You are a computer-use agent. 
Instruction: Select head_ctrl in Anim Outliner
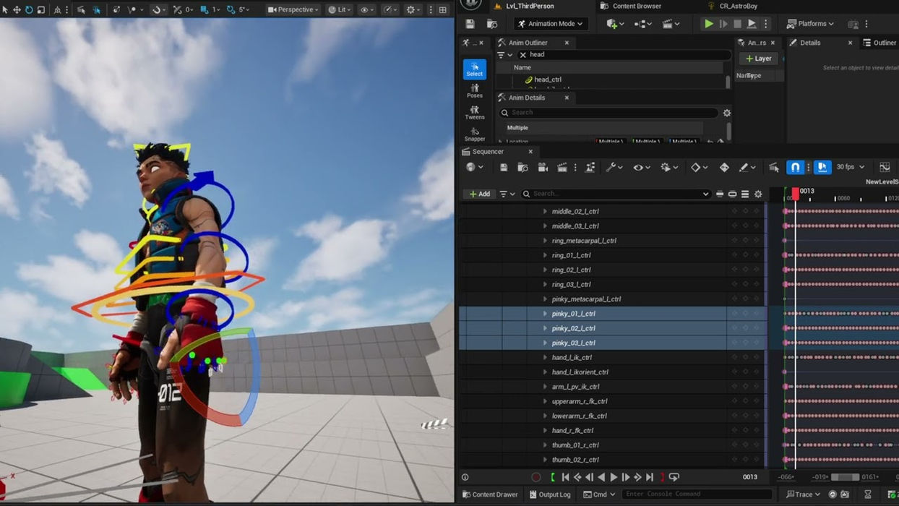pos(548,80)
